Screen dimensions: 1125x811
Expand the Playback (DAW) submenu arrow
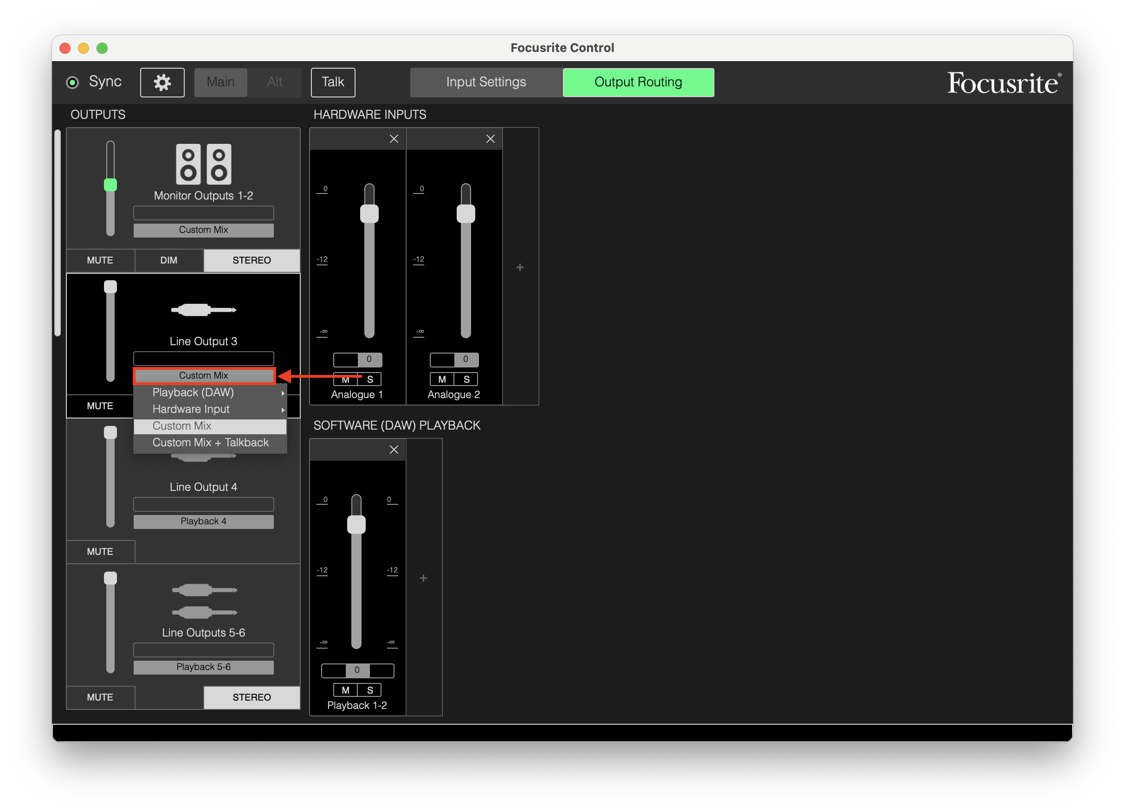click(x=283, y=393)
